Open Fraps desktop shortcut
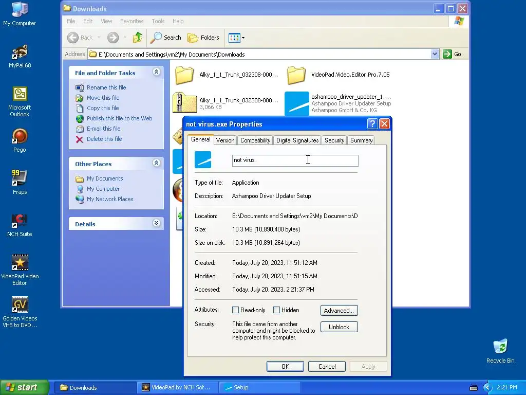This screenshot has width=526, height=395. coord(20,183)
